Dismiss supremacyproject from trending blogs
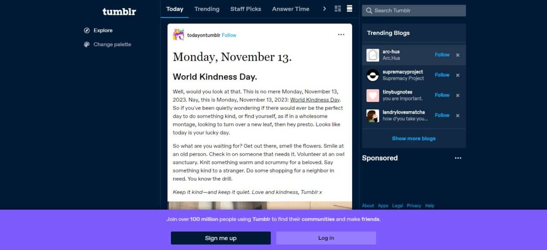 click(x=458, y=75)
